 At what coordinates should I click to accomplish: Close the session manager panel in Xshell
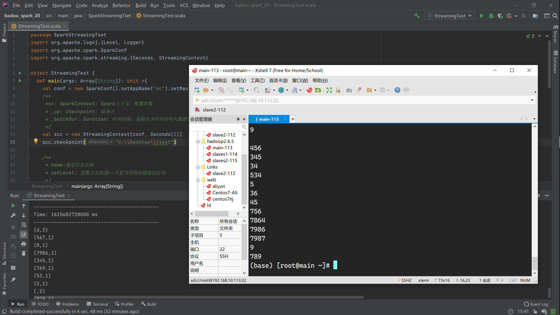pos(244,119)
